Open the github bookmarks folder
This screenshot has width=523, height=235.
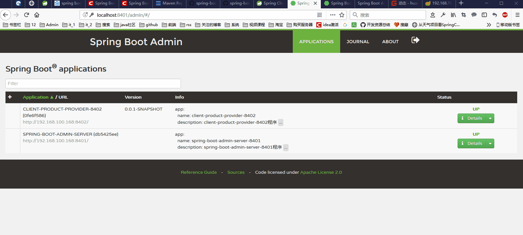[x=149, y=25]
